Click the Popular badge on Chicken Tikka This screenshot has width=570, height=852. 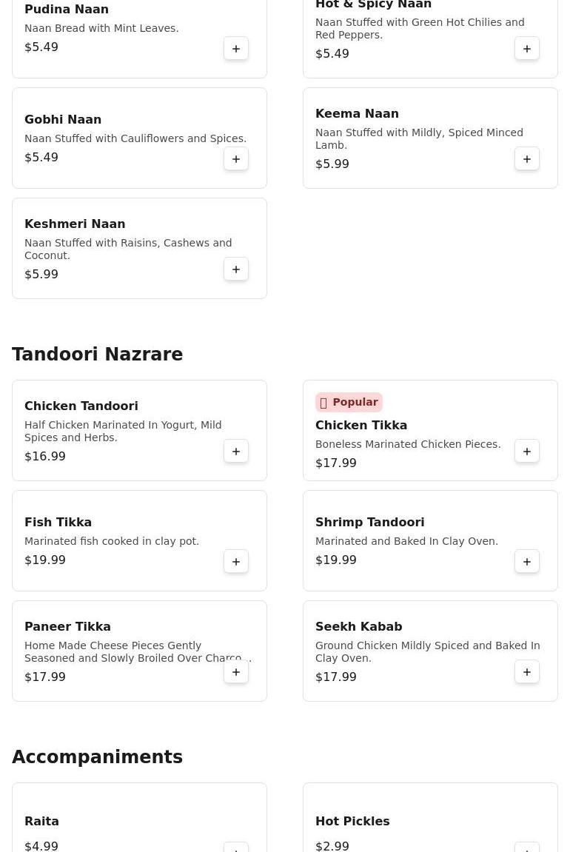pos(349,402)
